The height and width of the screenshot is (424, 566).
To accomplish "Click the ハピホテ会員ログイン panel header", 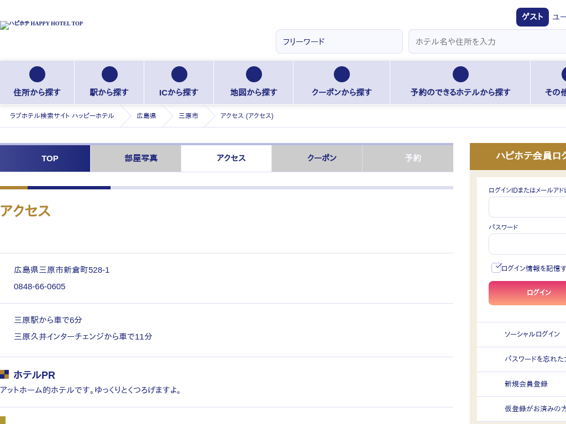I will point(518,156).
